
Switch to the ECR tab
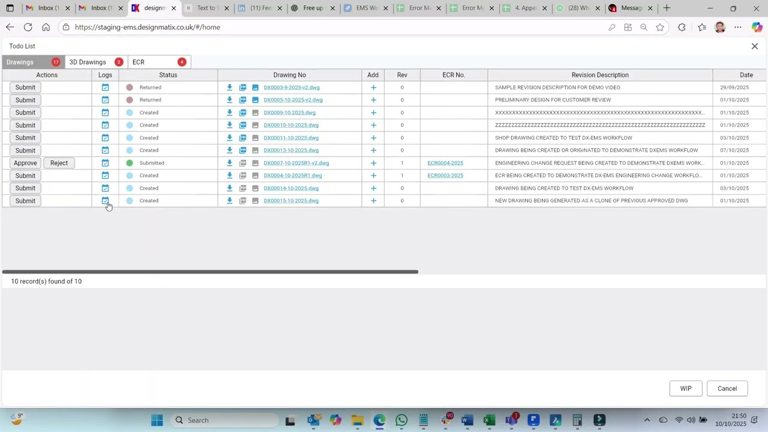coord(159,62)
